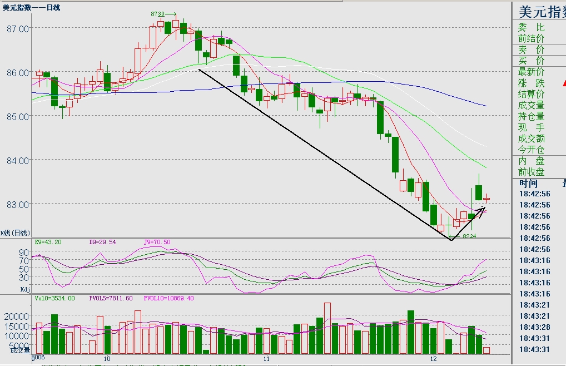Click the 15000 volume axis label
566x366 pixels.
(x=16, y=327)
